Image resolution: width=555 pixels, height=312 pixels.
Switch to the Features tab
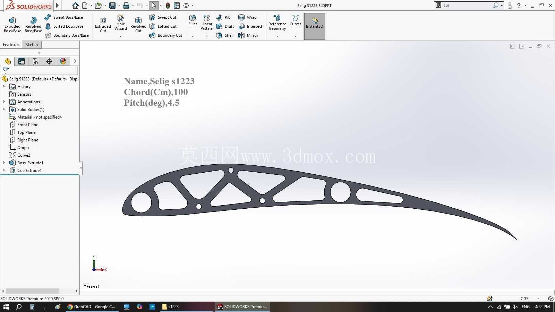tap(11, 45)
